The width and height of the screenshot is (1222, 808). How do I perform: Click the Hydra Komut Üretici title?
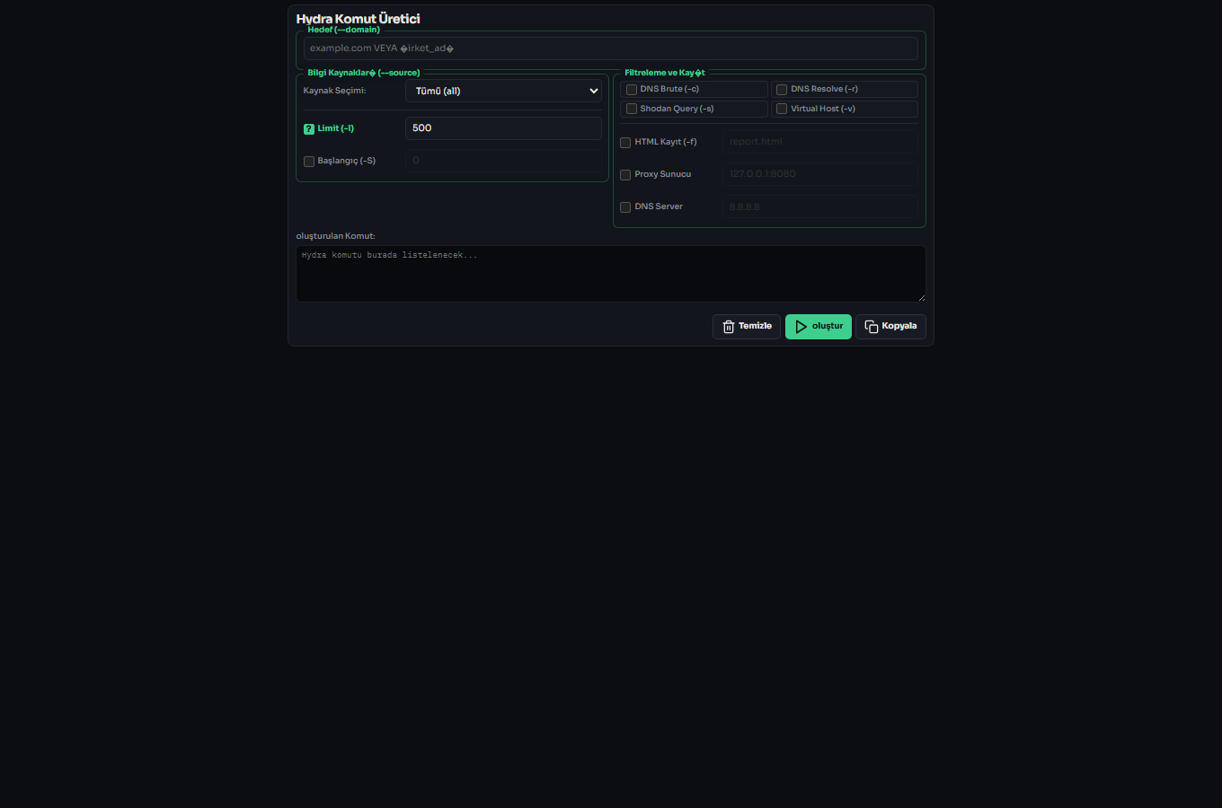click(358, 19)
